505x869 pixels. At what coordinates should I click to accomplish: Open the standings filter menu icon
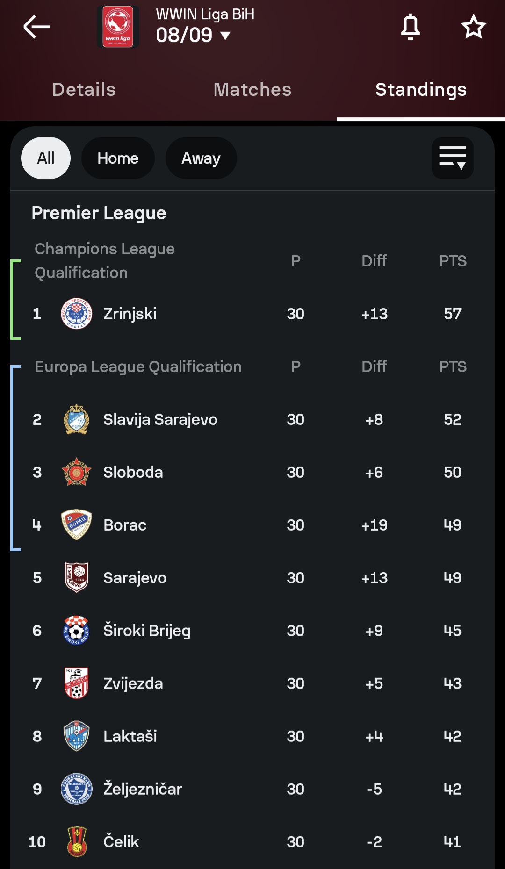453,158
